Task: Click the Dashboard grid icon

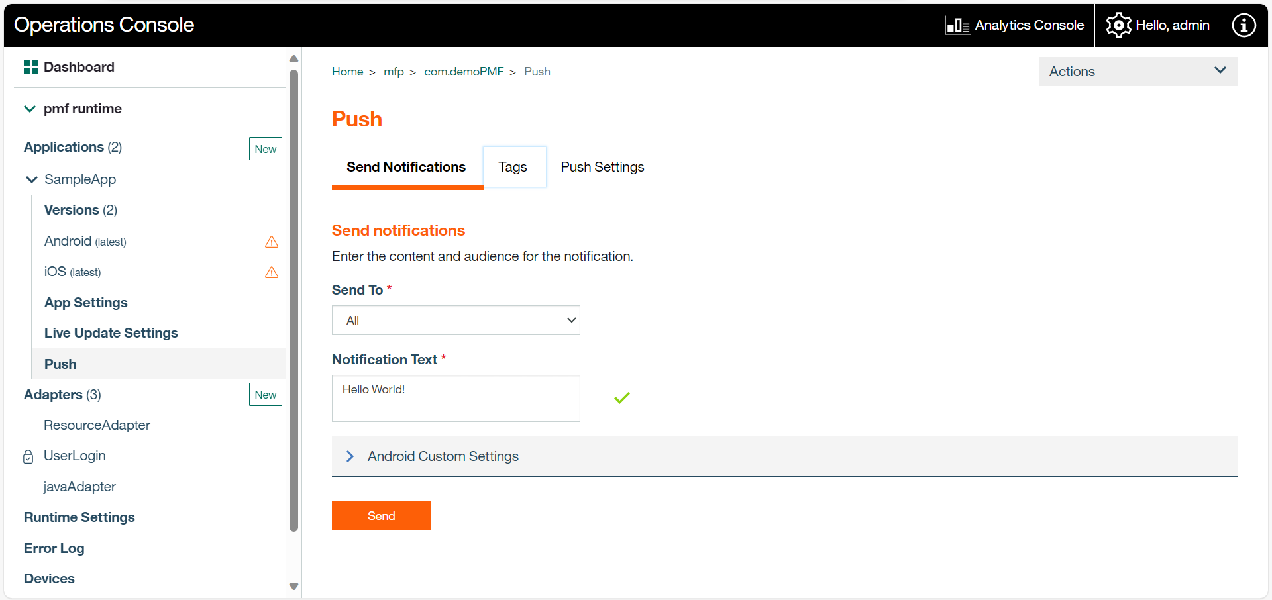Action: pos(30,67)
